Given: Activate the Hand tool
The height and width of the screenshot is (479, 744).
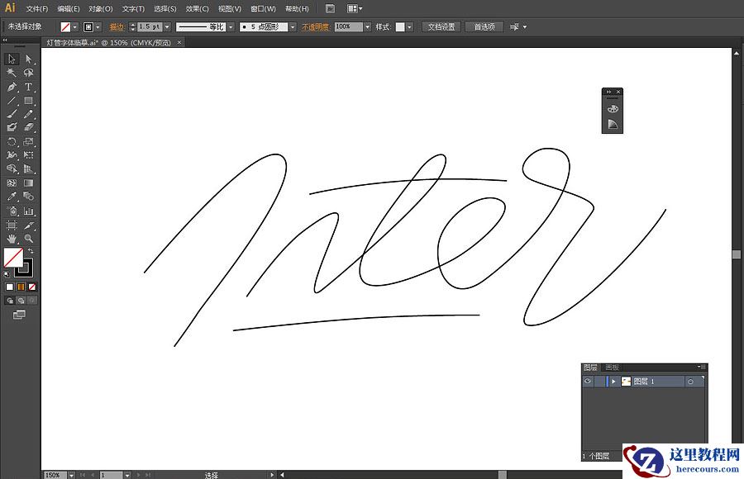Looking at the screenshot, I should point(12,239).
